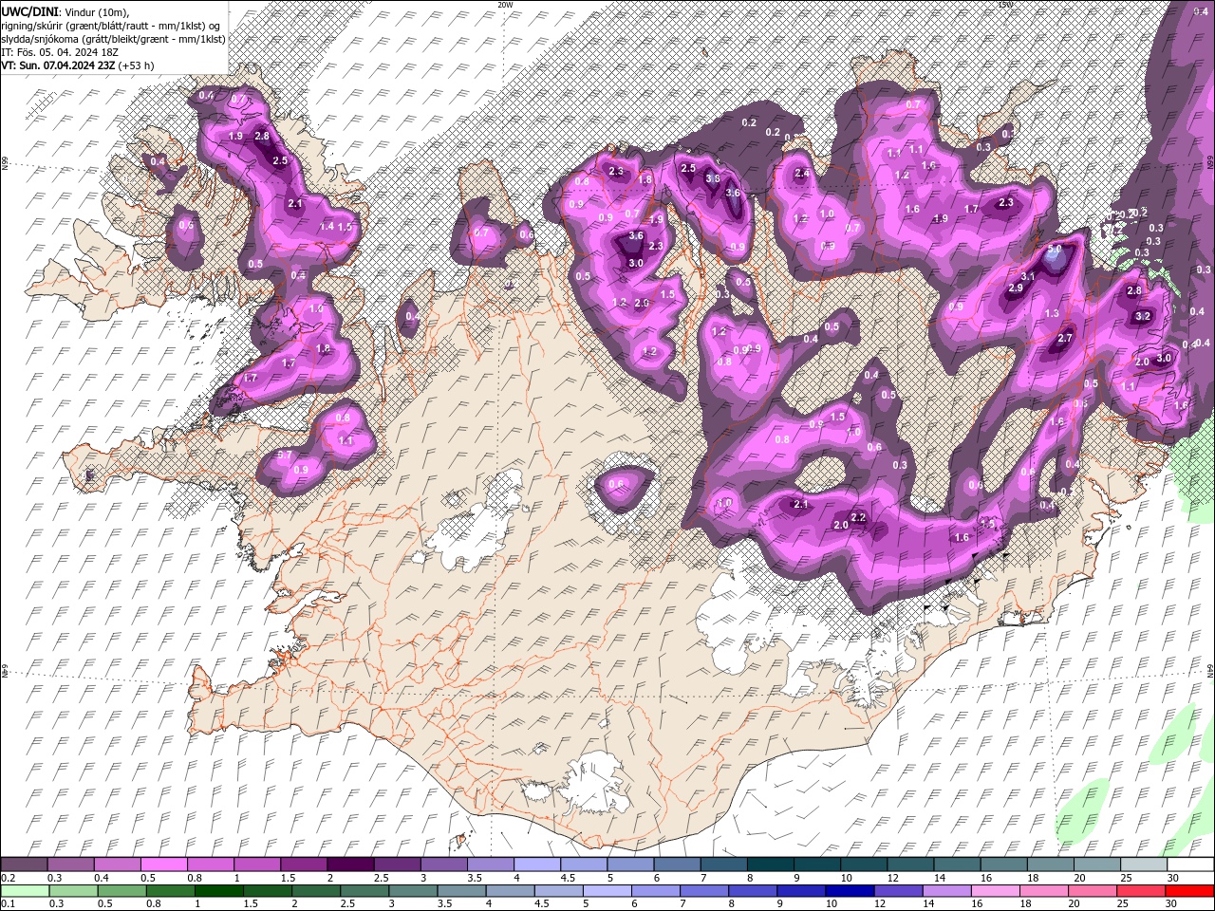Click the '14' label on the green-to-red rain scale
The width and height of the screenshot is (1215, 911).
point(927,903)
